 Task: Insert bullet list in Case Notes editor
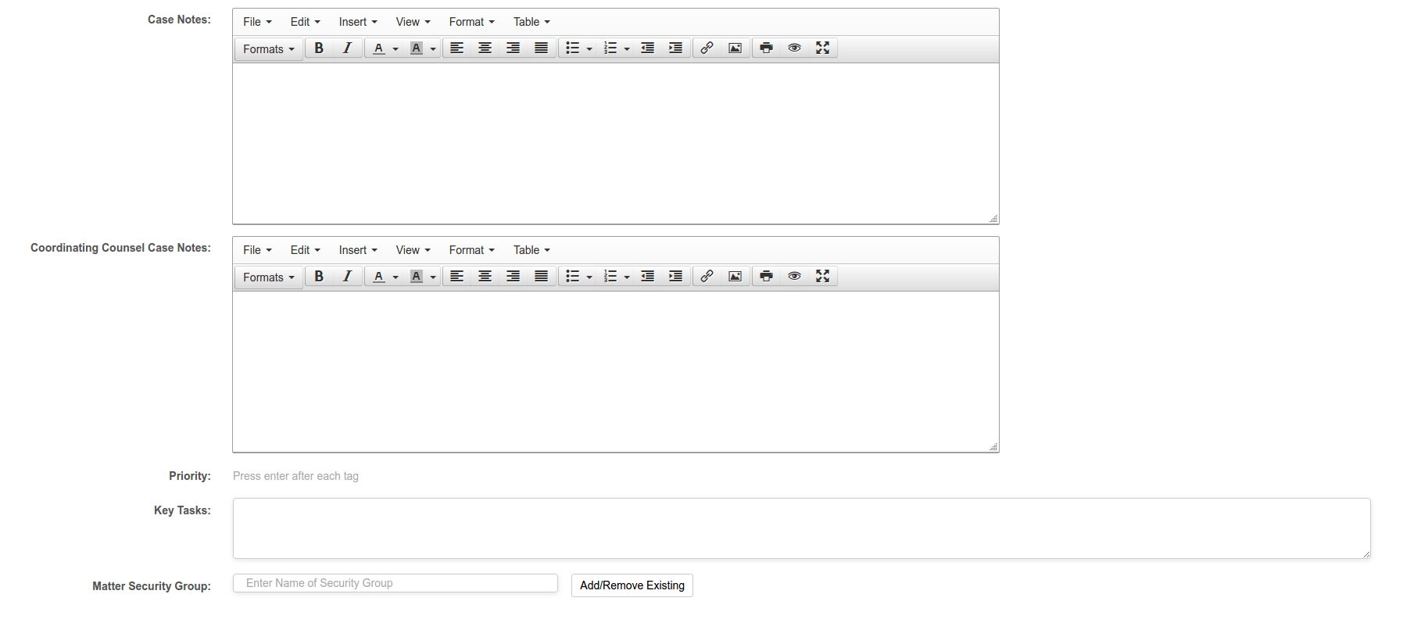click(x=573, y=48)
